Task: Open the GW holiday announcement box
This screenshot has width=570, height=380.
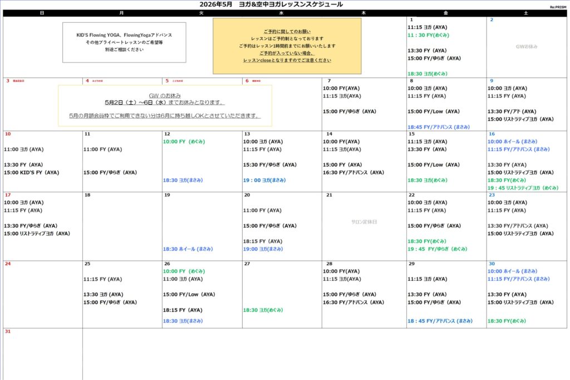Action: click(x=165, y=105)
